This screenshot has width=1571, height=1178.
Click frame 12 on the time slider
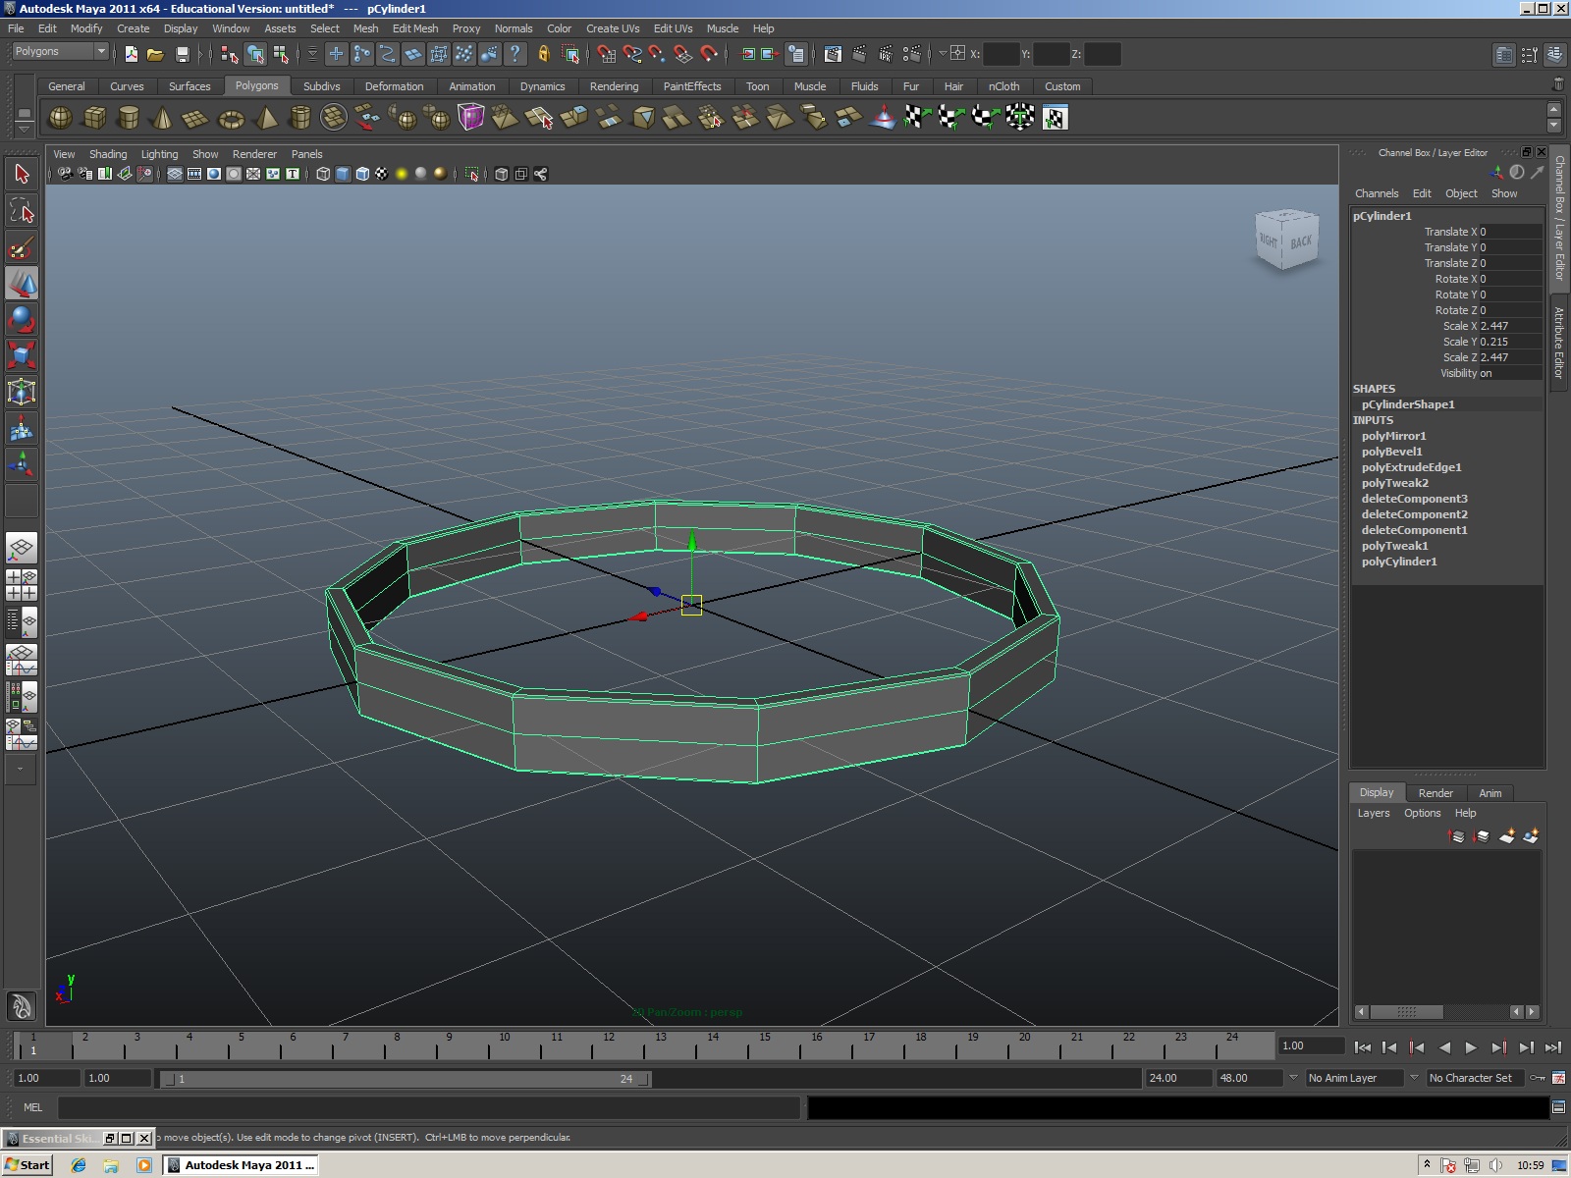click(609, 1048)
